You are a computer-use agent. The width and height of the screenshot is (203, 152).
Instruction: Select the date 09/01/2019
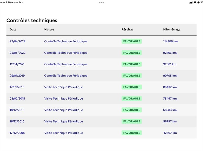(17, 75)
